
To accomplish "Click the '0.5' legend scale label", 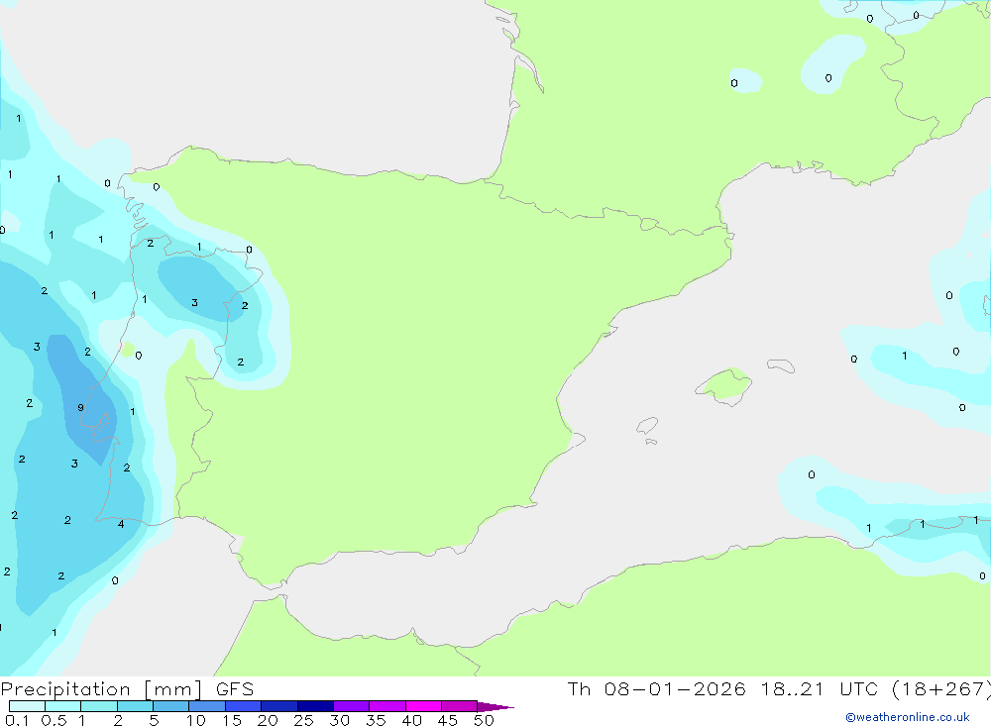I will [54, 720].
